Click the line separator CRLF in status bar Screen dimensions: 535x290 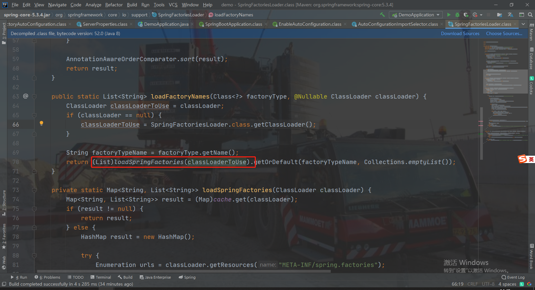coord(472,284)
